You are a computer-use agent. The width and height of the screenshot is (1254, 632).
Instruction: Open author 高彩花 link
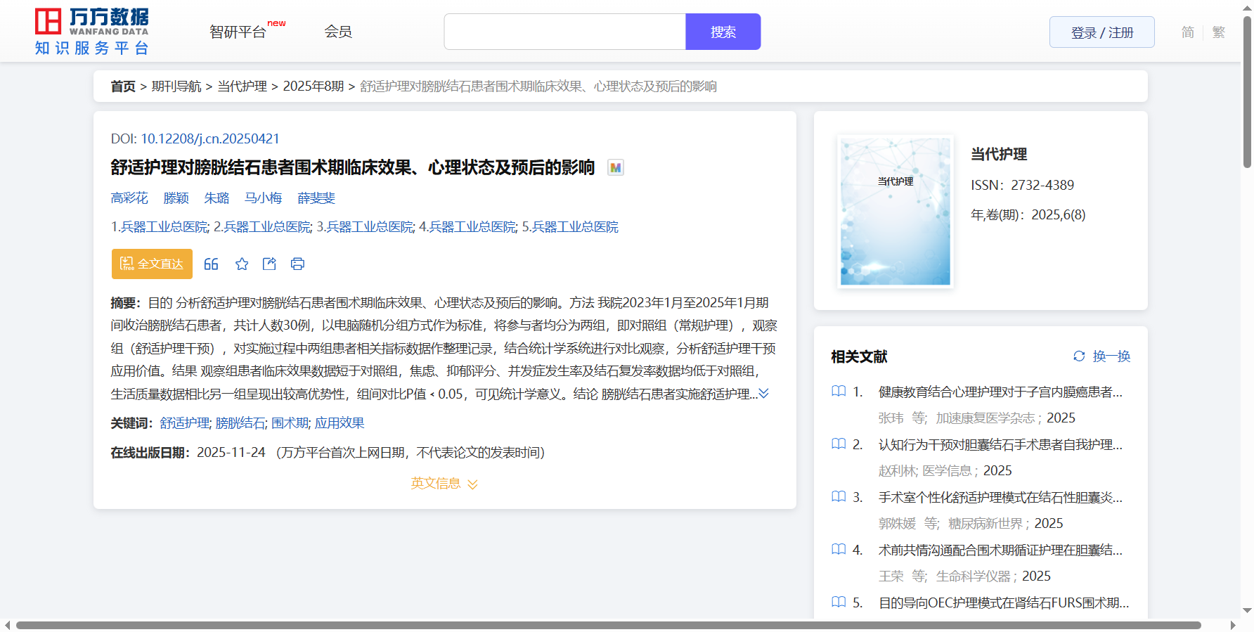point(129,198)
